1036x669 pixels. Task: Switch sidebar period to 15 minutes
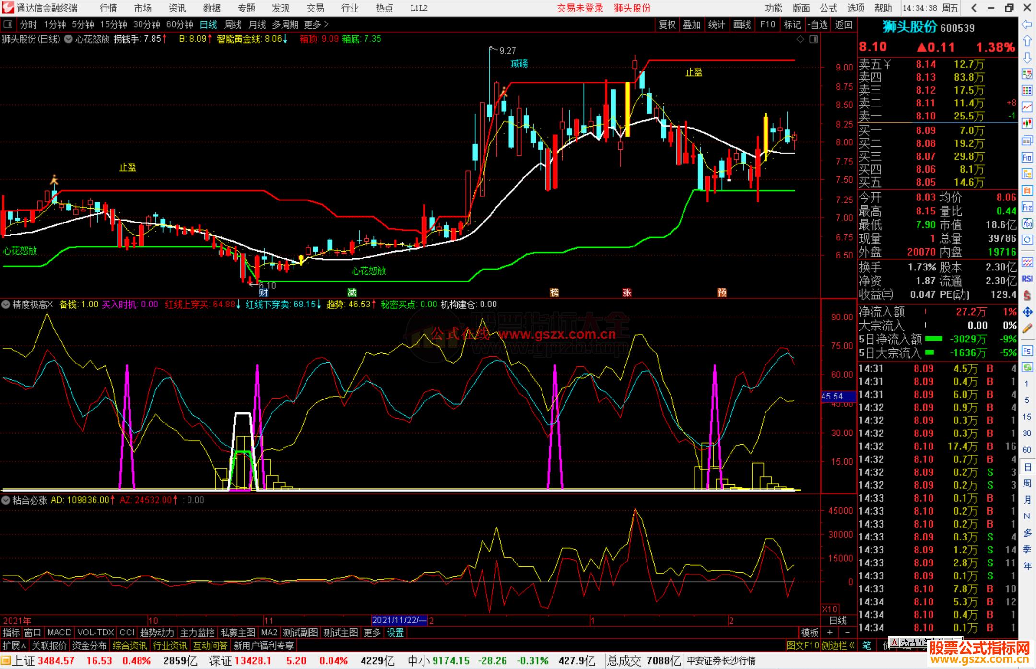[x=1027, y=416]
